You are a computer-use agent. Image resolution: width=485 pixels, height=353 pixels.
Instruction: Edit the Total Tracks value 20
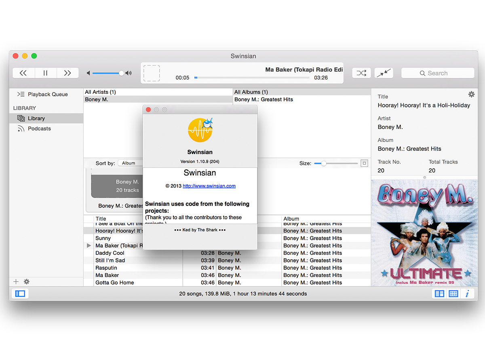click(x=432, y=171)
